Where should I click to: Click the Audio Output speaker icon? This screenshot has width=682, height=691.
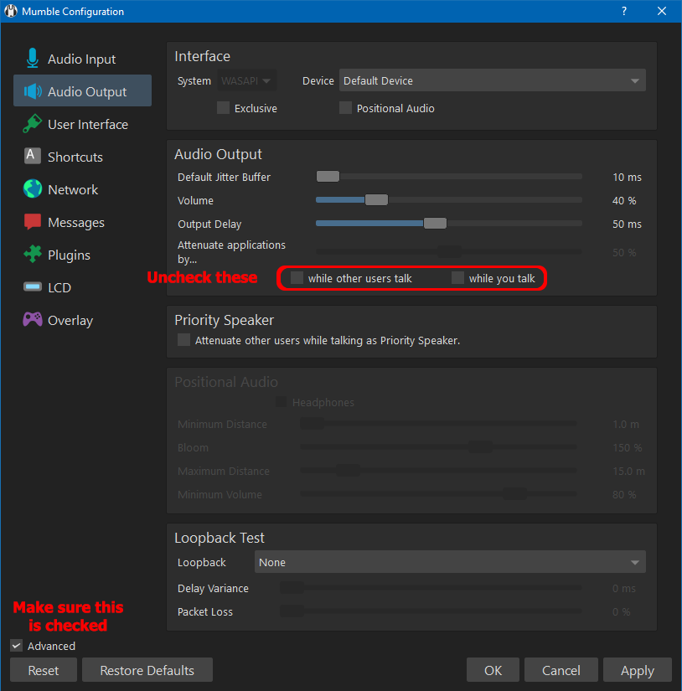[33, 91]
